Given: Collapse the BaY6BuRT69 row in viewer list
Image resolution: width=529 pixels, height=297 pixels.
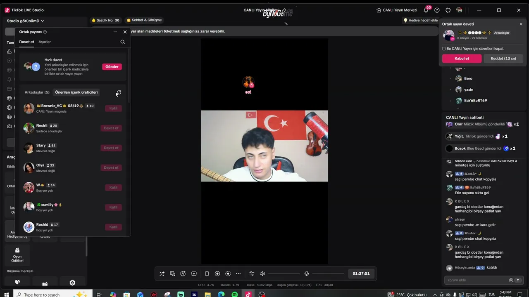Looking at the screenshot, I should click(x=450, y=101).
